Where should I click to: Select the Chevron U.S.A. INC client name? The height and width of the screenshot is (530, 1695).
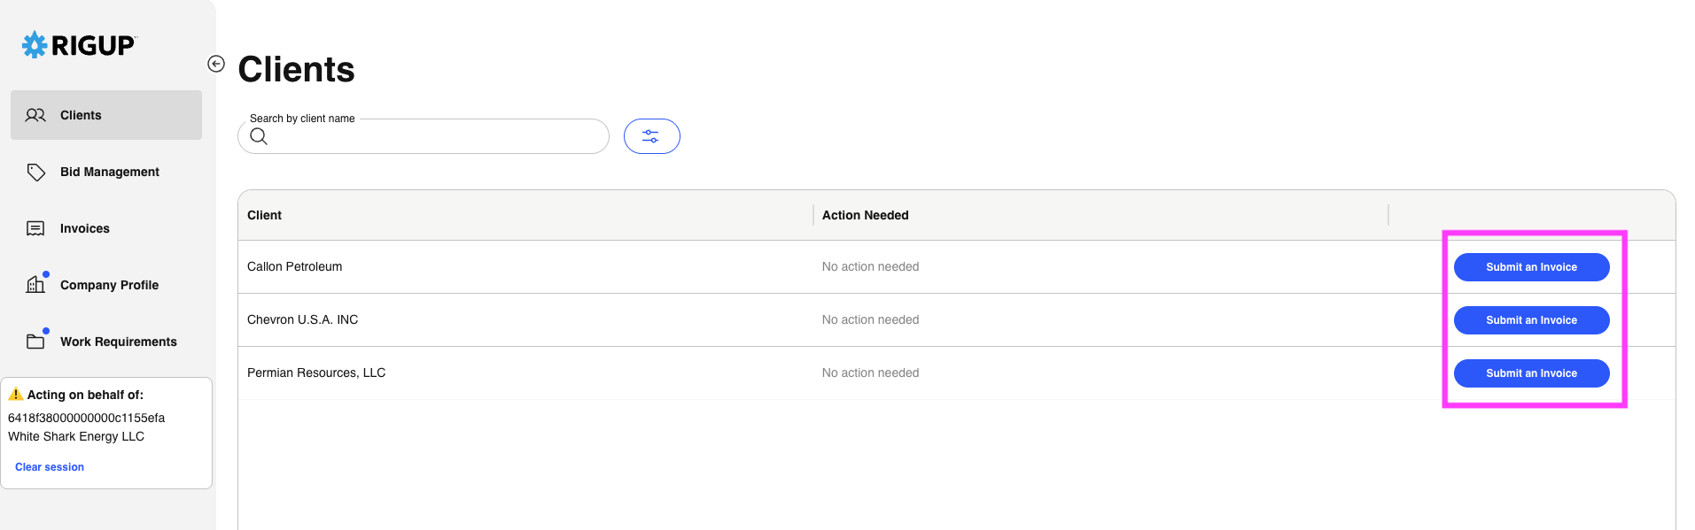[302, 319]
